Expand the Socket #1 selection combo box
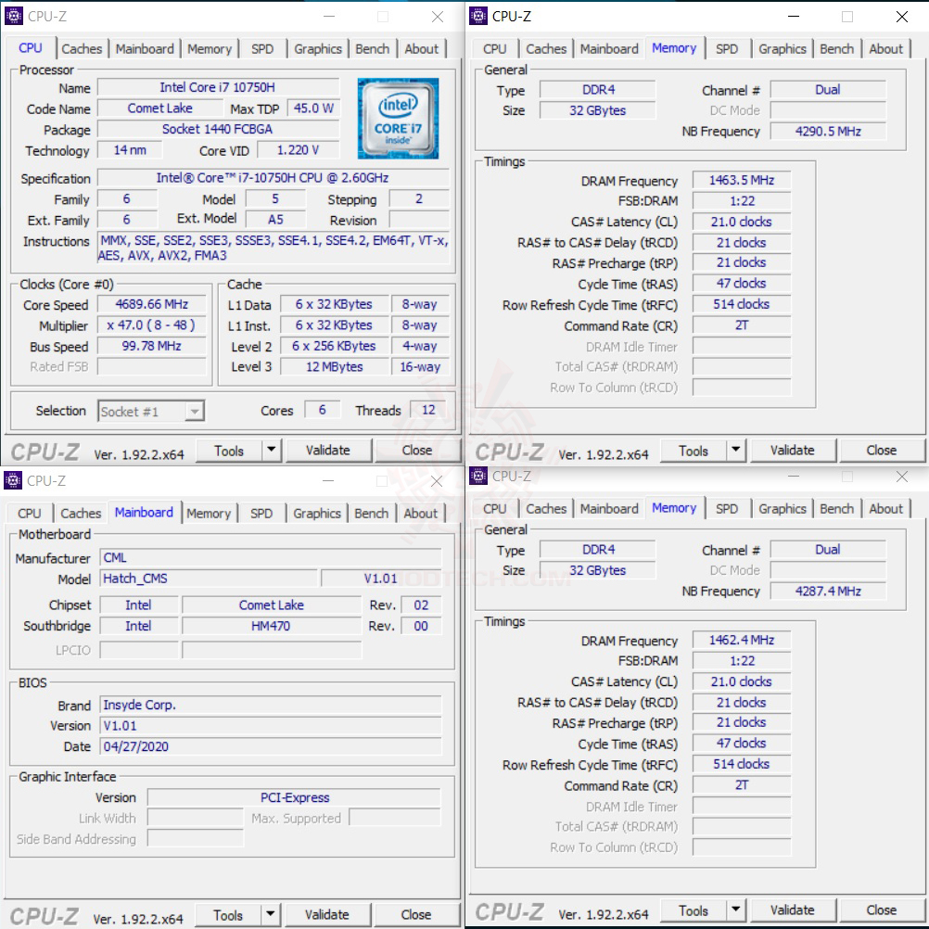929x929 pixels. click(x=151, y=411)
